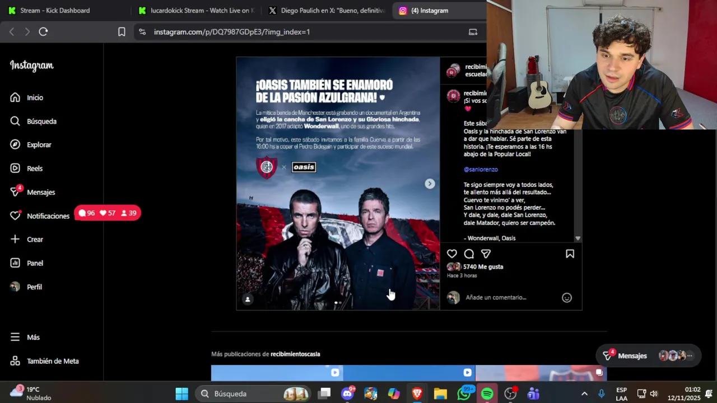The image size is (717, 403).
Task: Click the volume speaker tray icon
Action: coord(654,393)
